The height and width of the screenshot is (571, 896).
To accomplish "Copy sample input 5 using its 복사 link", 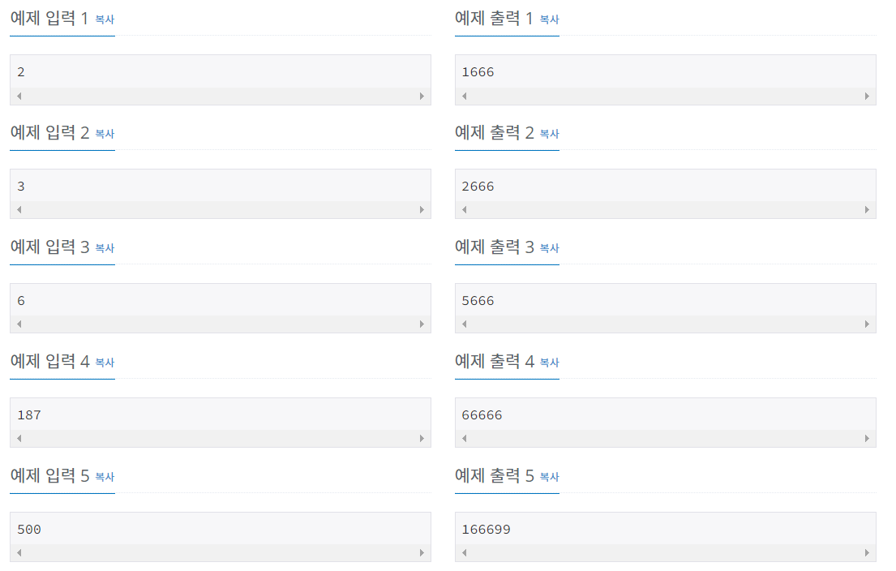I will (104, 476).
